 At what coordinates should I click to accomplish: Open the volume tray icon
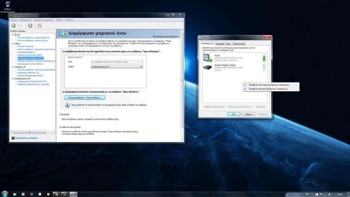pyautogui.click(x=330, y=194)
